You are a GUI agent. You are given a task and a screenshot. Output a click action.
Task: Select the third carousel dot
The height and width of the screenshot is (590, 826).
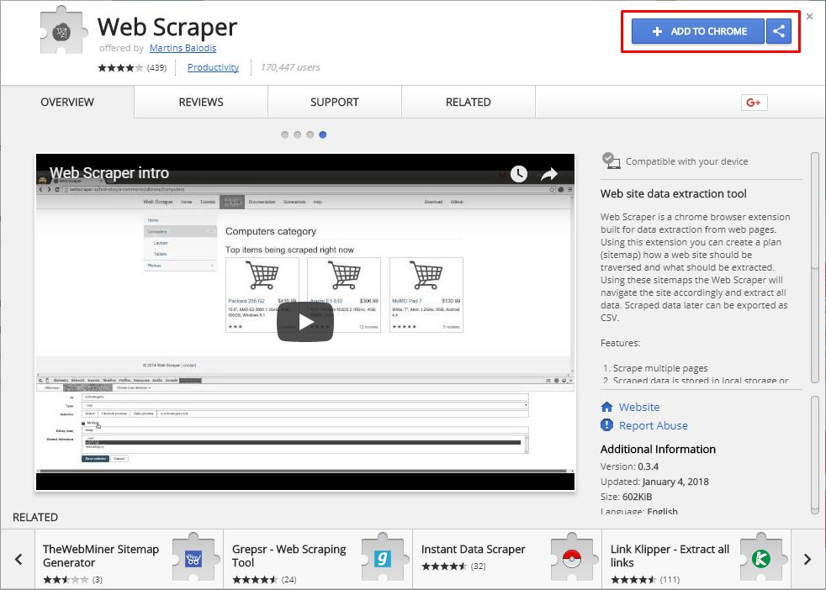[x=310, y=134]
